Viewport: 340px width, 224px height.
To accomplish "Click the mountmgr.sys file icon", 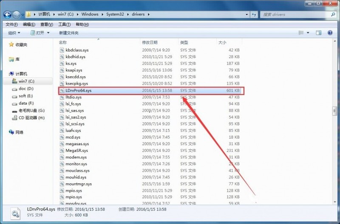I will 62,184.
